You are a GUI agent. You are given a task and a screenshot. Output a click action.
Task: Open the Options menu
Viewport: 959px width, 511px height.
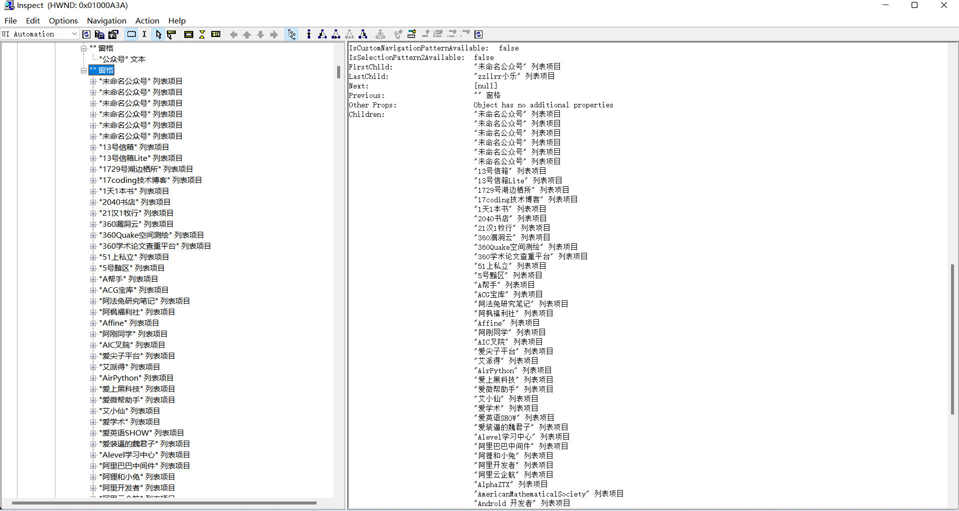click(63, 20)
